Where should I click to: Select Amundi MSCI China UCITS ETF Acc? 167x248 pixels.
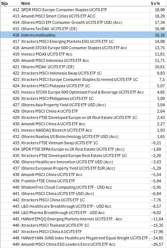pos(85,175)
